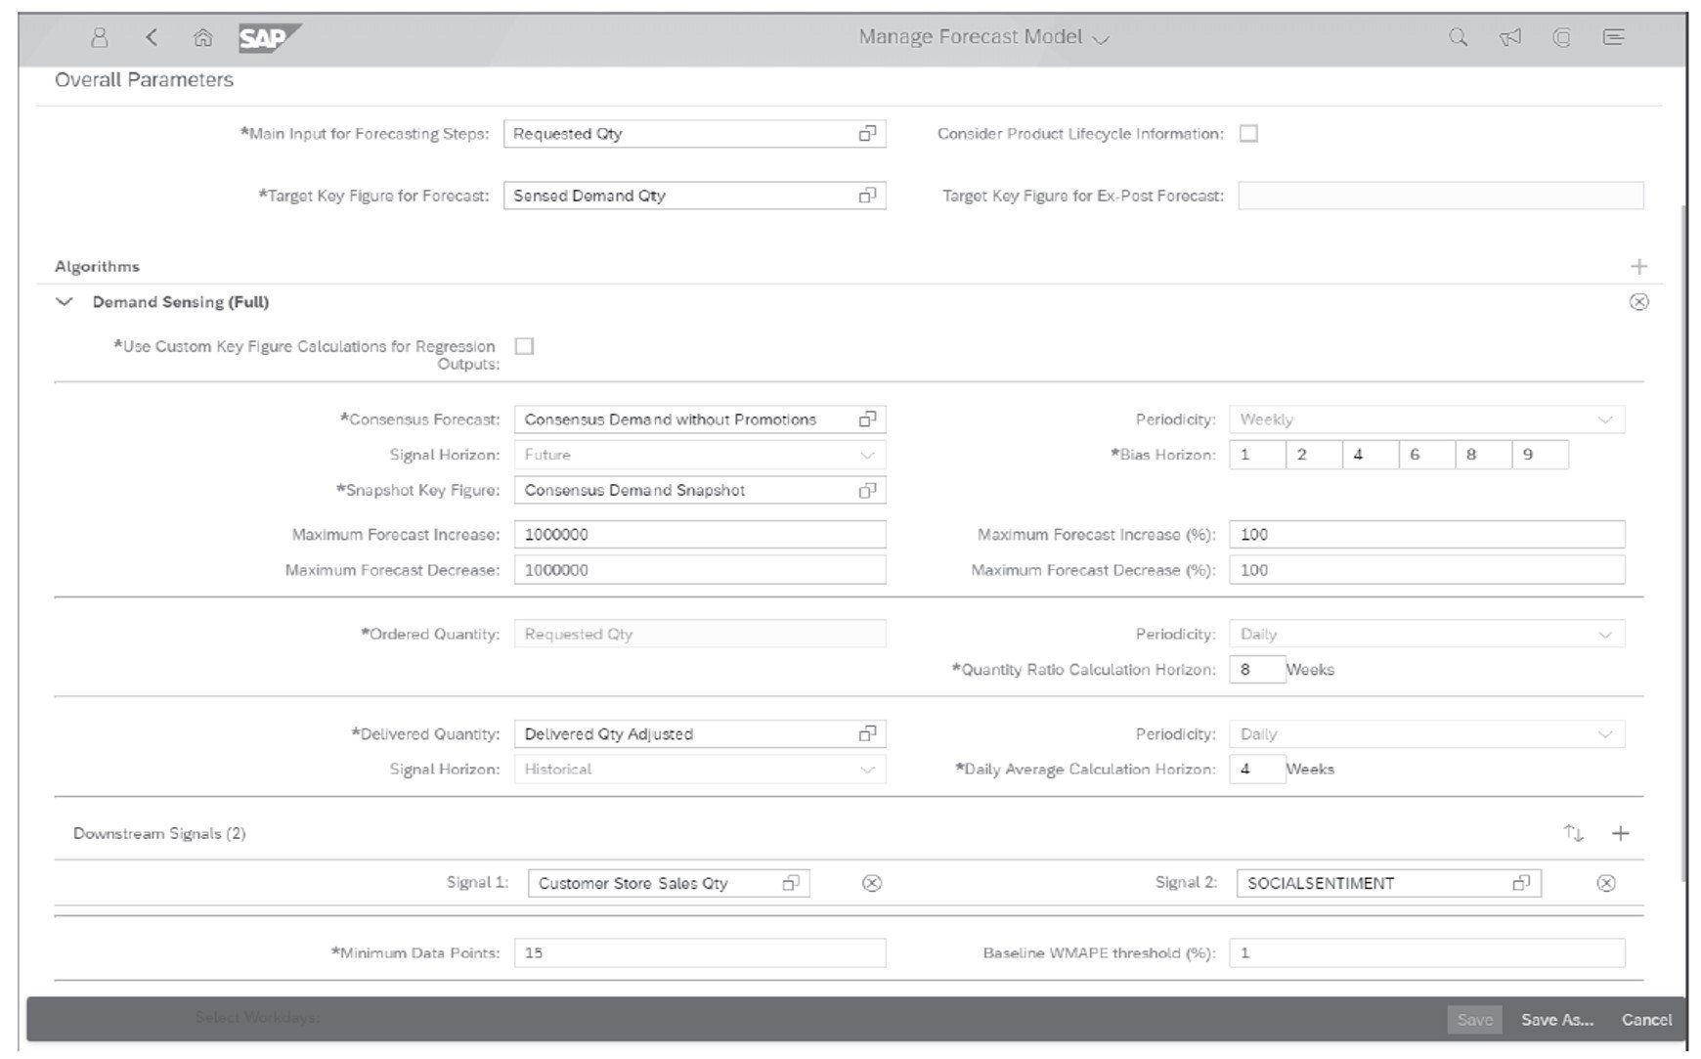
Task: Open value help for Main Input field
Action: click(x=867, y=134)
